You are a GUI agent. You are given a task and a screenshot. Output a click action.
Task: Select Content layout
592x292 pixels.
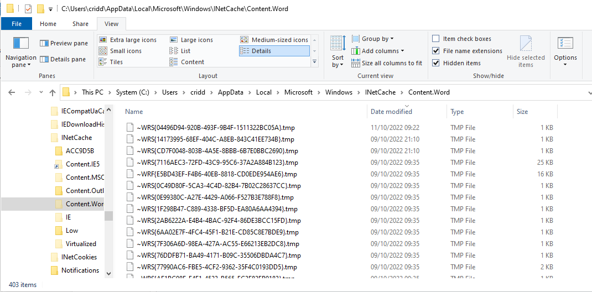[x=187, y=62]
